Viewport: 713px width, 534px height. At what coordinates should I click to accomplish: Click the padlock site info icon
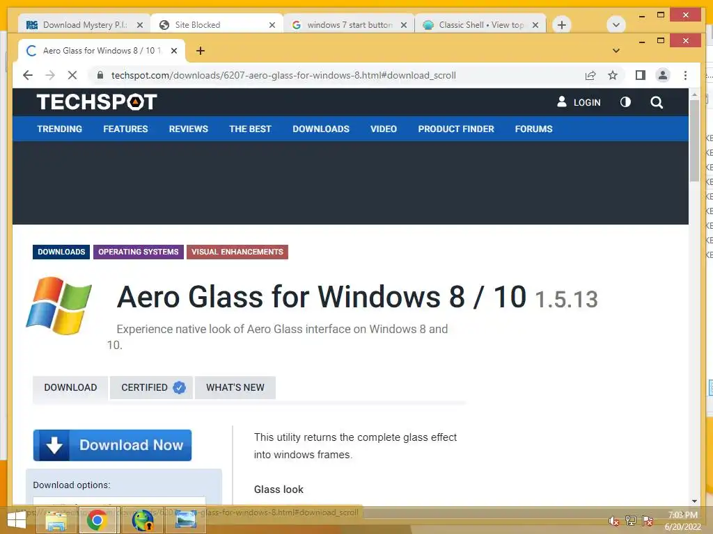click(100, 75)
